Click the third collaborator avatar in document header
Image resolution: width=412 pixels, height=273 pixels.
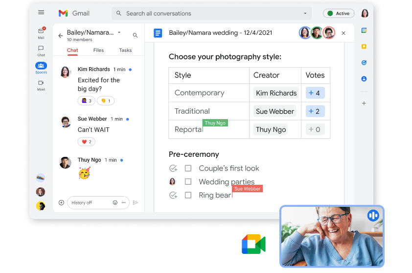click(x=329, y=33)
